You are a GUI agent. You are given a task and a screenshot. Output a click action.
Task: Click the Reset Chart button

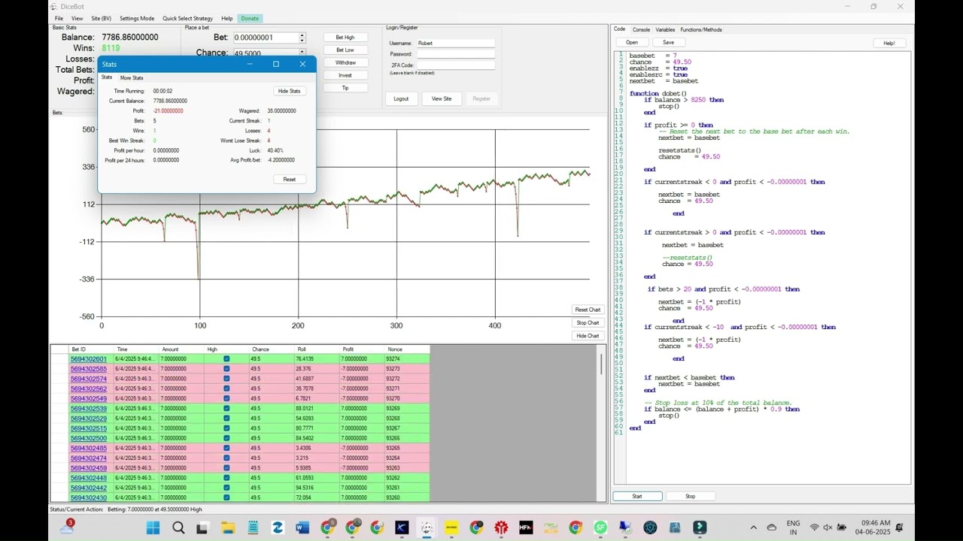tap(588, 310)
